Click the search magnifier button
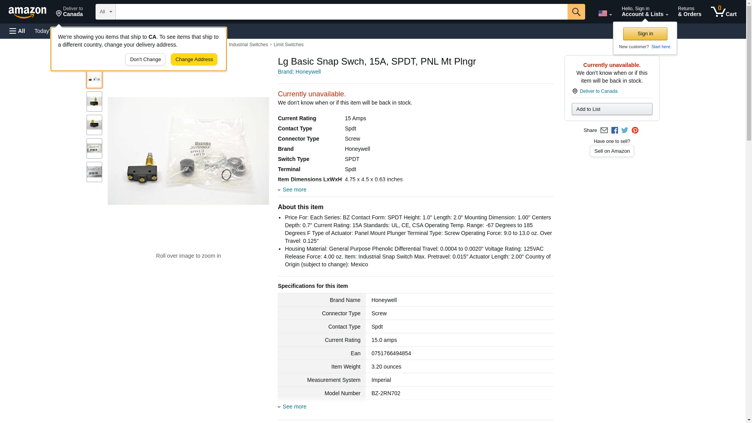 pyautogui.click(x=576, y=12)
